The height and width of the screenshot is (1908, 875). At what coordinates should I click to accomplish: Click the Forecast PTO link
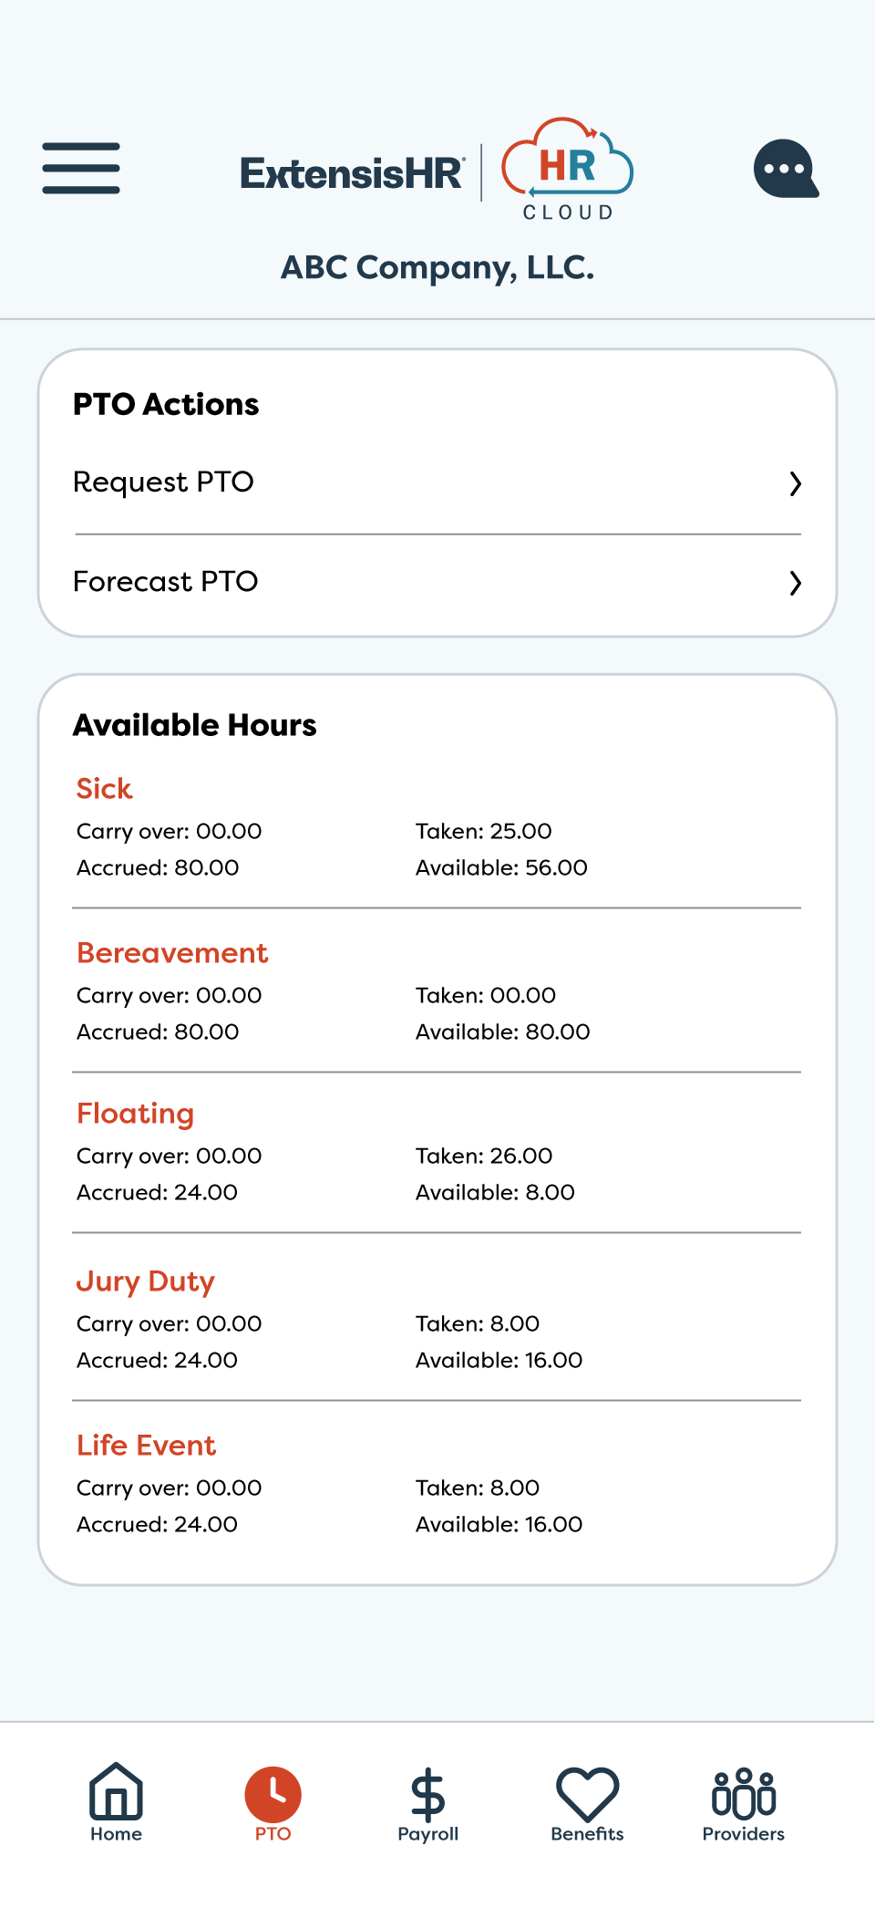[166, 581]
